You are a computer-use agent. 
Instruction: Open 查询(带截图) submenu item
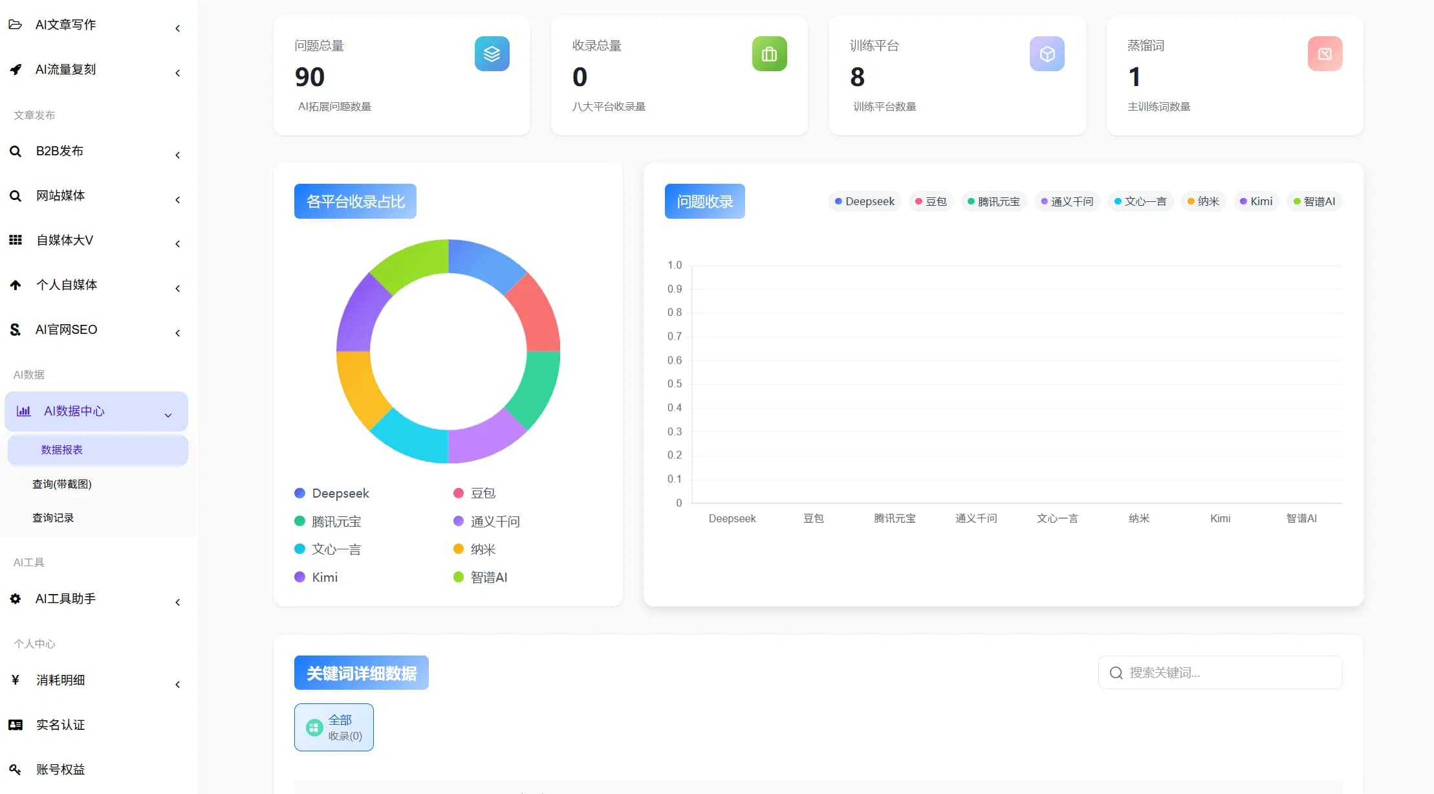62,484
